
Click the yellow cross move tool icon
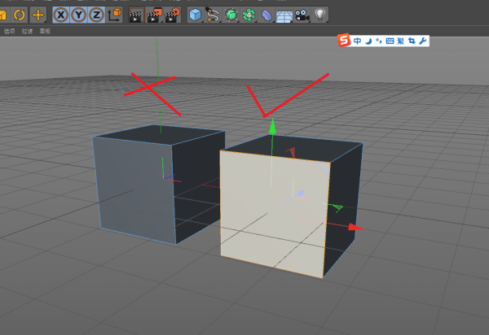click(37, 15)
